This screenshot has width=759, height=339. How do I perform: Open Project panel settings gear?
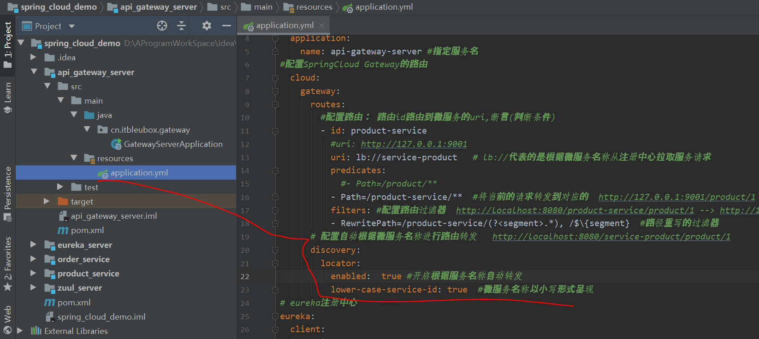207,26
